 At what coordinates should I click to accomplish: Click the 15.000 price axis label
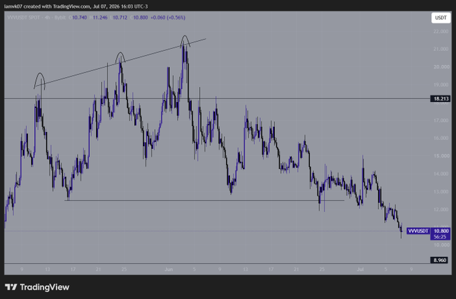click(441, 156)
